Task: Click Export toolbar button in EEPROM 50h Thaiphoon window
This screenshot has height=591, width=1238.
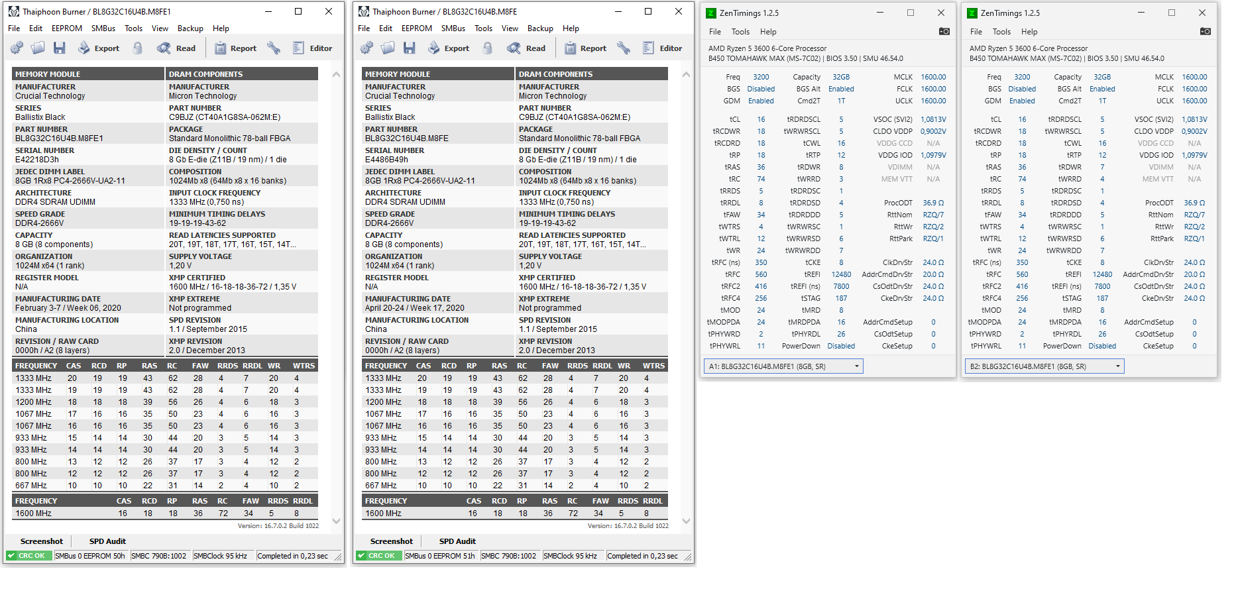Action: [x=99, y=48]
